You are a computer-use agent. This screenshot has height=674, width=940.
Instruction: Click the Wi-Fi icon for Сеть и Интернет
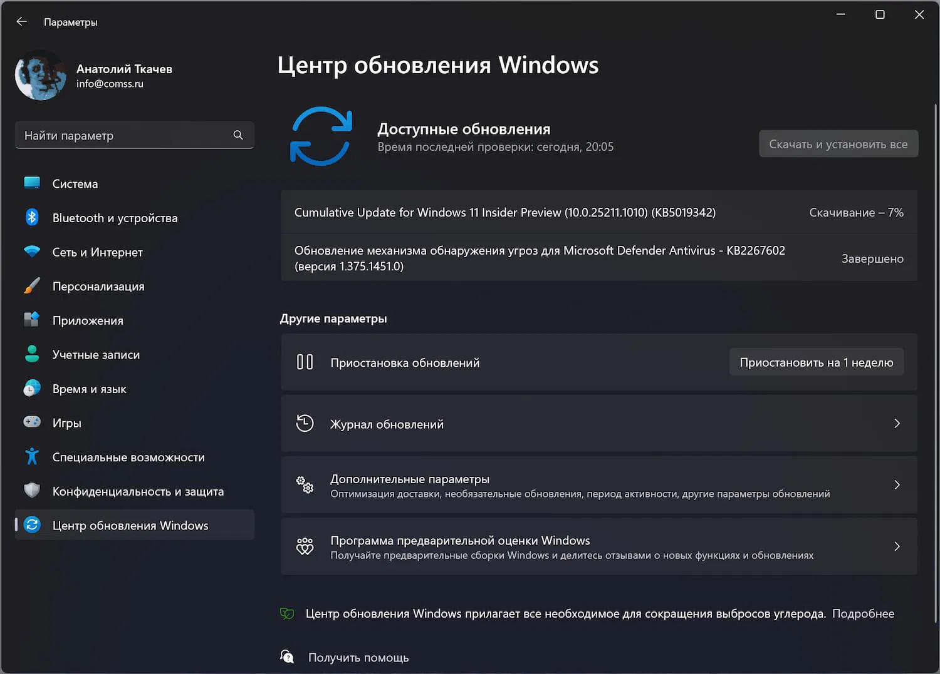(x=32, y=252)
